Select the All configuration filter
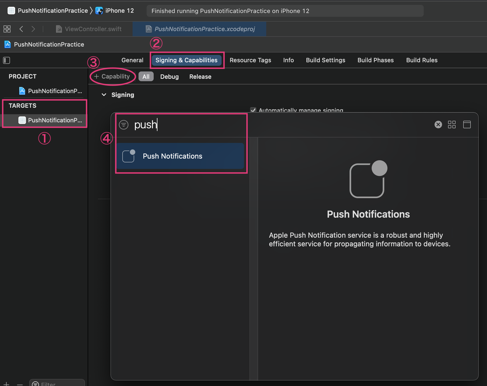The image size is (487, 386). click(146, 77)
